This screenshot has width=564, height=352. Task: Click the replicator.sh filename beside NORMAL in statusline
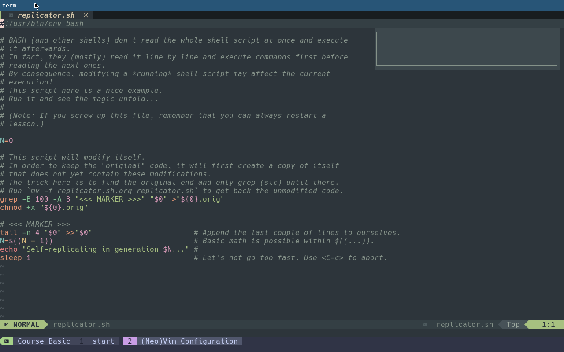82,324
